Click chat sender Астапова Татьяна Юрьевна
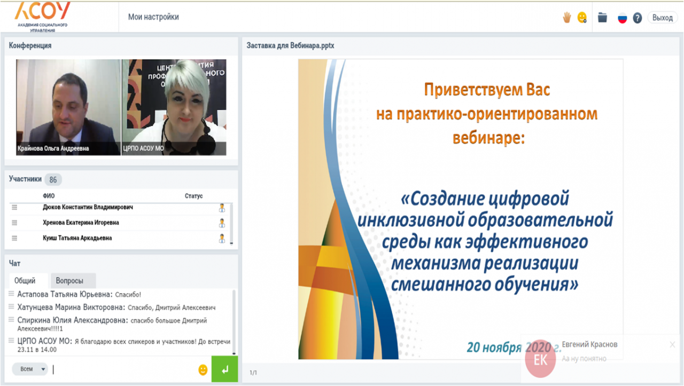Viewport: 684px width, 386px height. [65, 294]
